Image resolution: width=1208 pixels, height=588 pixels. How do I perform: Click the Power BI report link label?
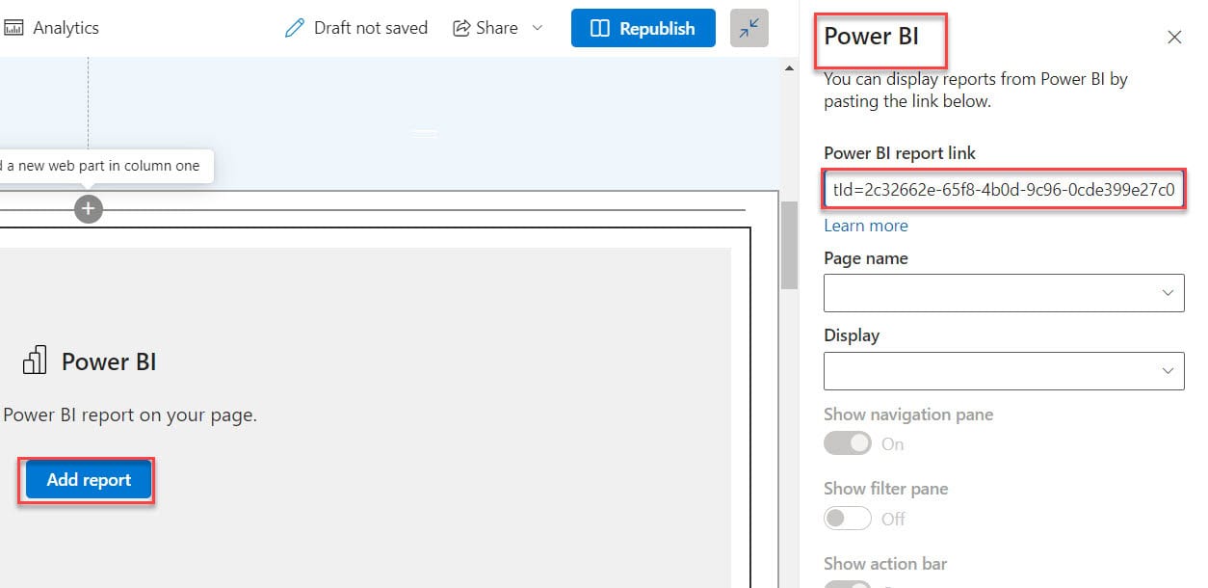point(900,153)
